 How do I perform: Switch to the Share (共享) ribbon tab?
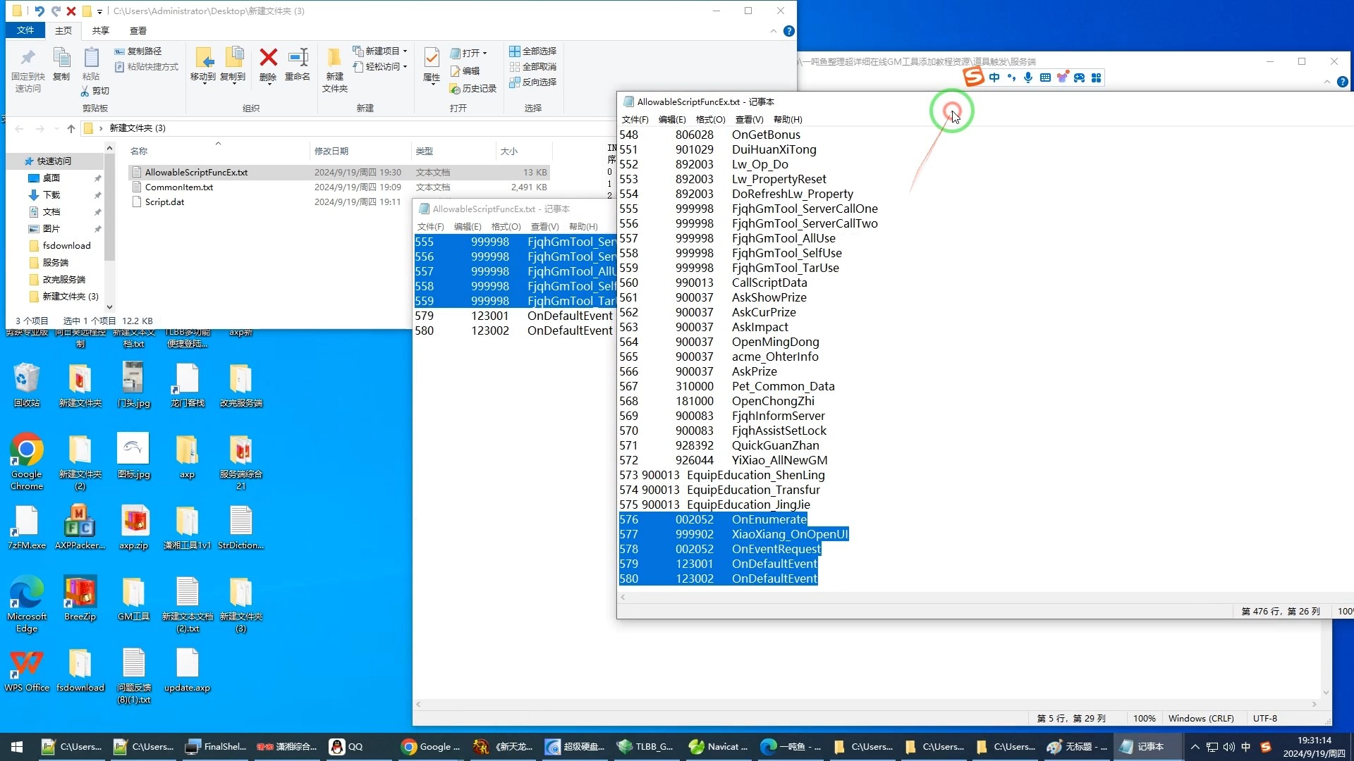click(x=101, y=30)
